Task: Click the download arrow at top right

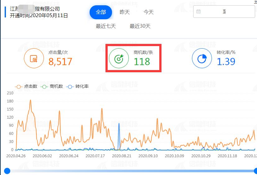Action: [x=255, y=2]
